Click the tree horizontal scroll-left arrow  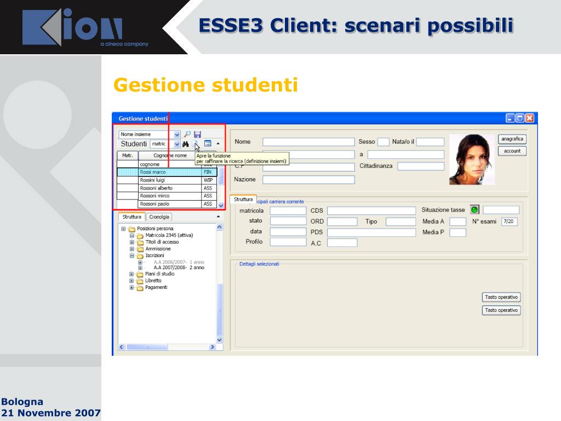point(121,347)
